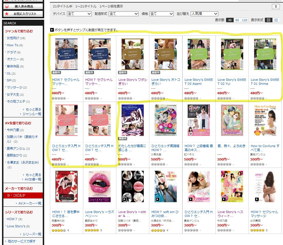
Task: Set display count to 30
Action: pos(230,20)
